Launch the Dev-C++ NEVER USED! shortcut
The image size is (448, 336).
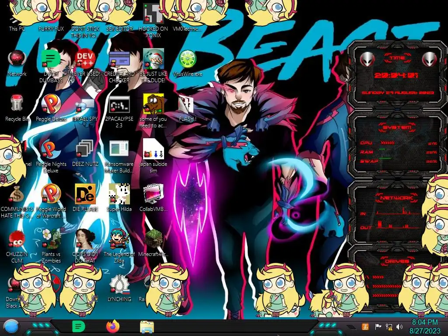85,59
